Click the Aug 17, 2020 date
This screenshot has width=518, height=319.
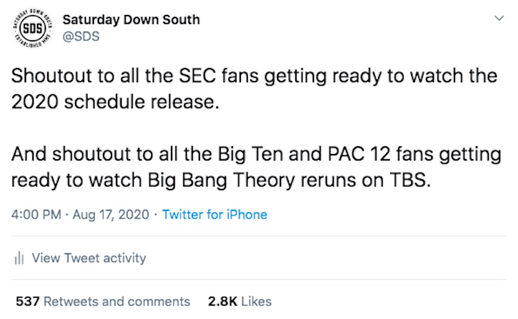click(111, 215)
